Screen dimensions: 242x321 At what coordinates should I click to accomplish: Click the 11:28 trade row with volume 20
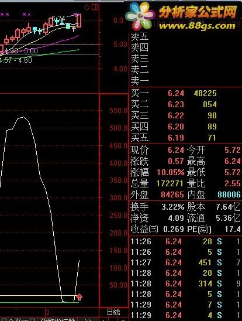click(x=185, y=273)
